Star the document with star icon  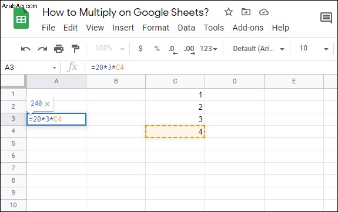(x=229, y=12)
